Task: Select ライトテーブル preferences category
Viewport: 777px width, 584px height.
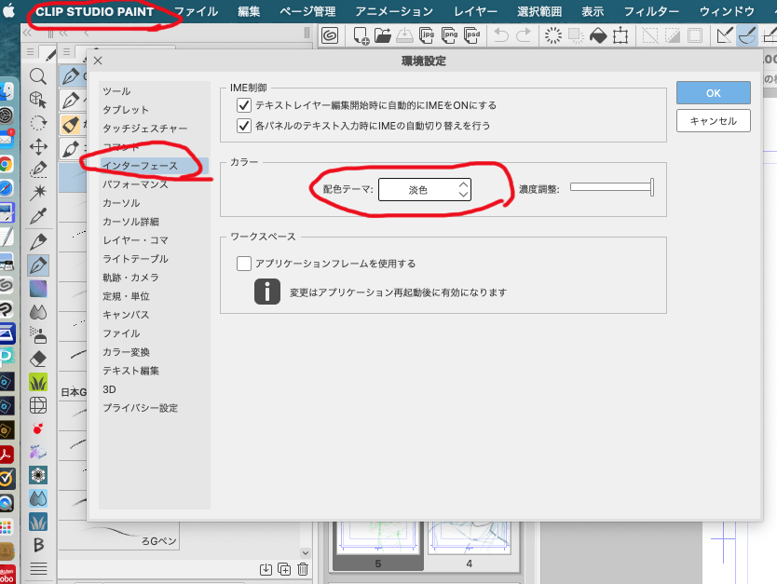Action: (x=135, y=259)
